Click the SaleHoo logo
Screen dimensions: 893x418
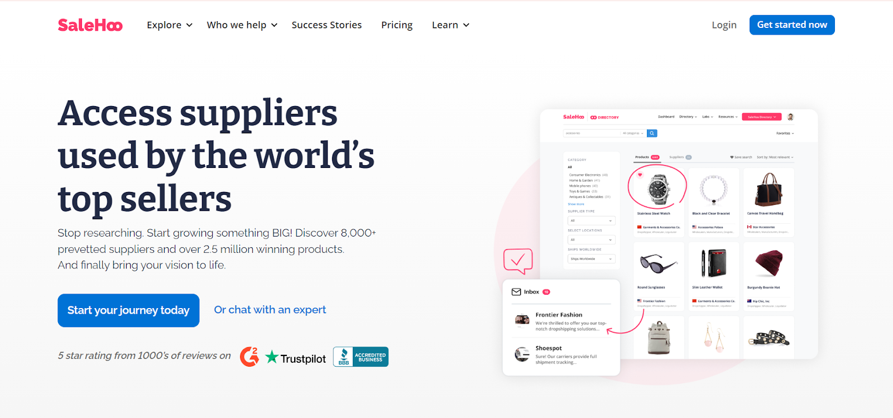(x=90, y=25)
